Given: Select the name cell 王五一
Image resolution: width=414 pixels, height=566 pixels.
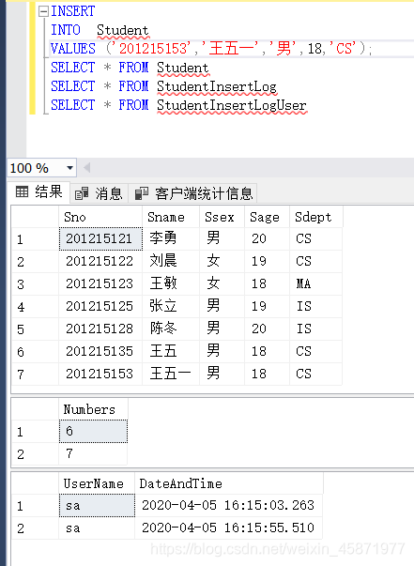Looking at the screenshot, I should (171, 374).
